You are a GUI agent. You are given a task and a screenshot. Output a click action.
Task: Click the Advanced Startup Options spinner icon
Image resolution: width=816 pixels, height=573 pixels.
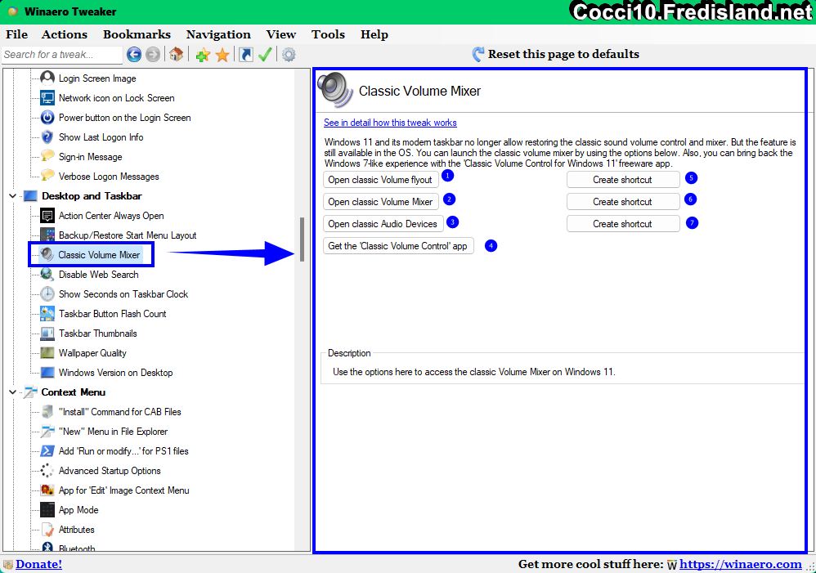tap(47, 471)
